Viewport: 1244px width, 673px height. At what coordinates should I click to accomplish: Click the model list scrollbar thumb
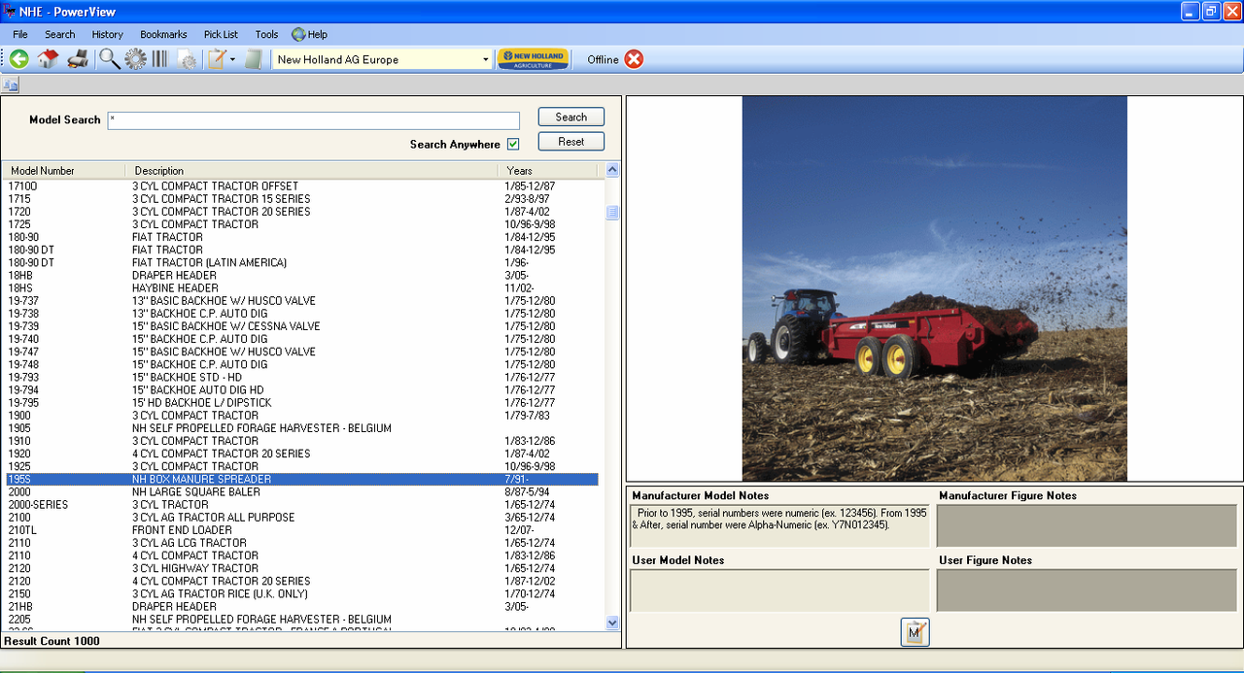tap(612, 213)
